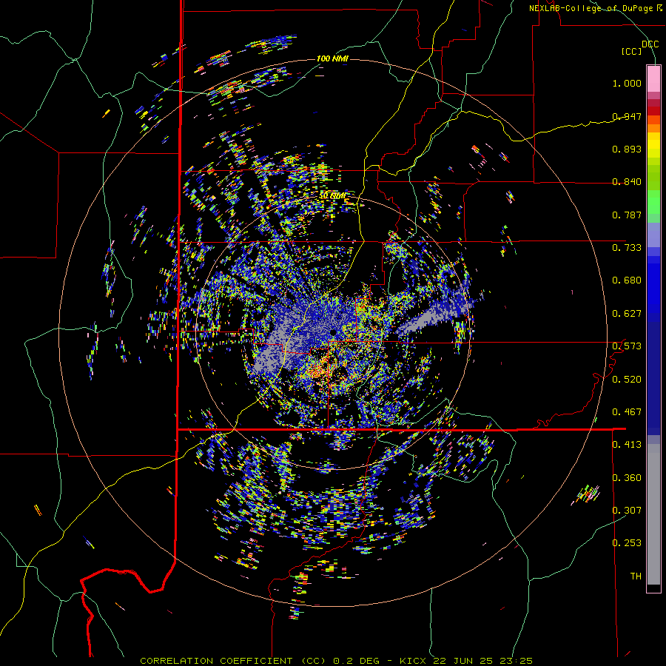This screenshot has width=666, height=666.
Task: Pick the gray swatch in the color scale
Action: 653,514
